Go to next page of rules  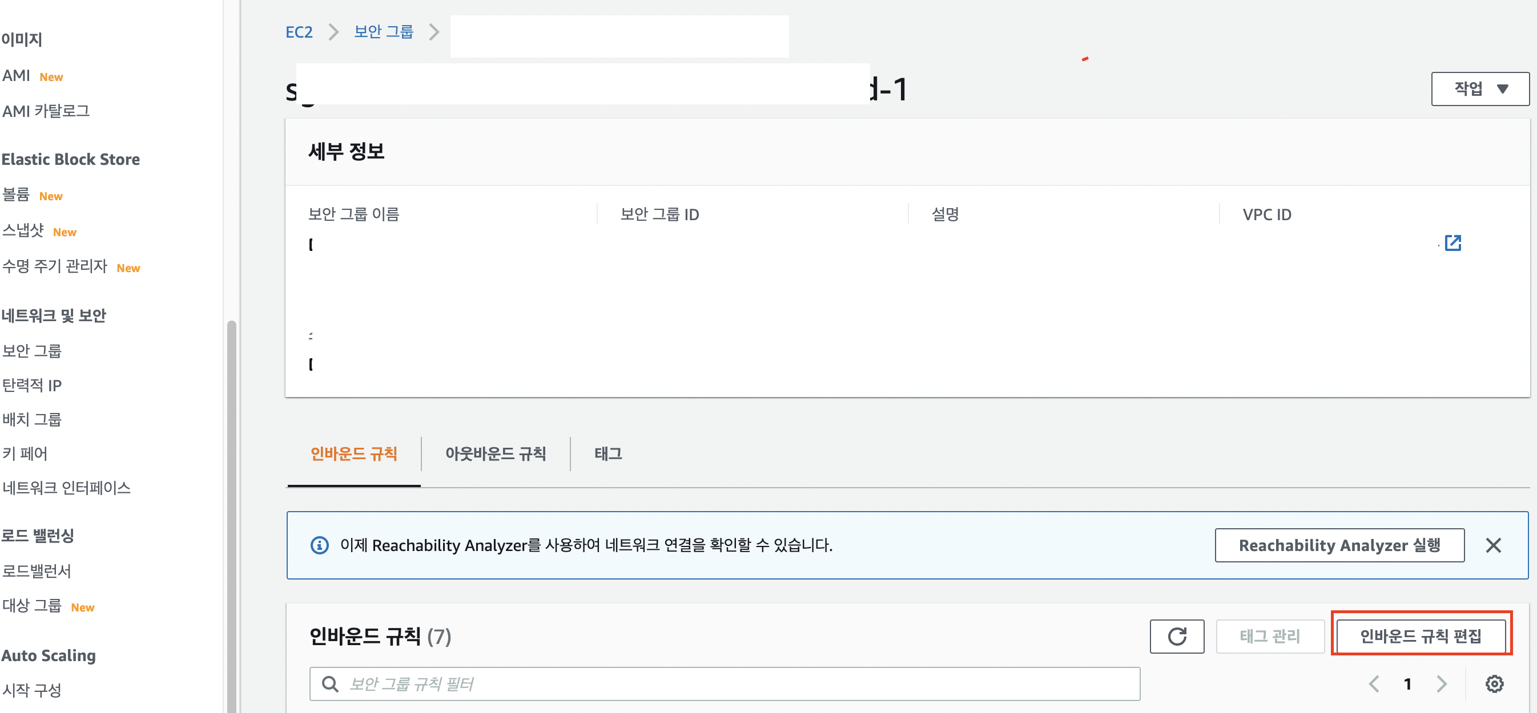coord(1441,684)
